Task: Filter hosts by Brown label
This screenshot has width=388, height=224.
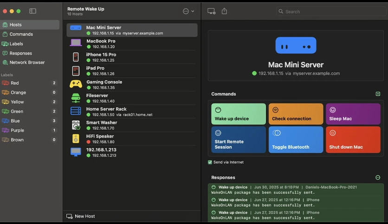Action: pyautogui.click(x=30, y=140)
